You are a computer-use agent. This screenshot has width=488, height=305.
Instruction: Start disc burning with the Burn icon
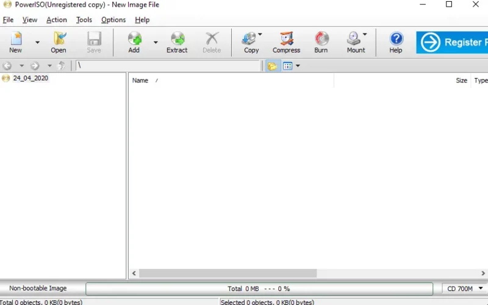click(321, 42)
